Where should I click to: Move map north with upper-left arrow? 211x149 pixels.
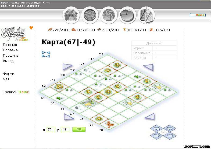67,67
